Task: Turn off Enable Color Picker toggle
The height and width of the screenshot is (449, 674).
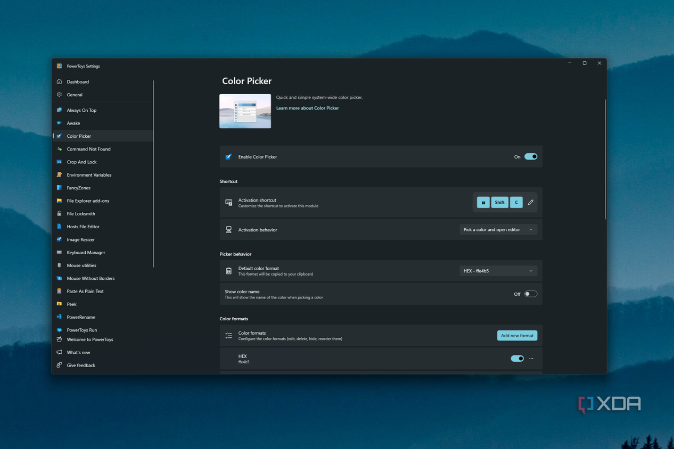Action: pyautogui.click(x=531, y=157)
